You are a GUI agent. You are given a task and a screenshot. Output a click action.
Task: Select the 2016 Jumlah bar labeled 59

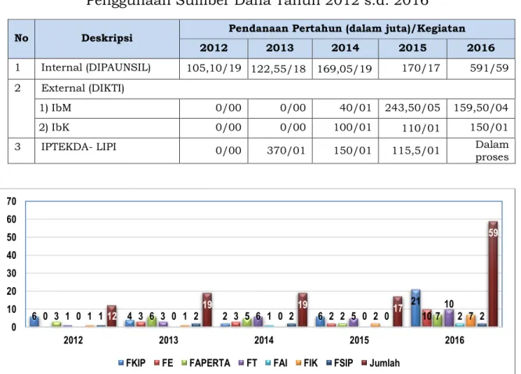(x=493, y=274)
